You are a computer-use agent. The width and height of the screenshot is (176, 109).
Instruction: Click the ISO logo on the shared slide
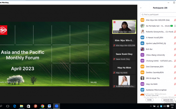(3, 30)
